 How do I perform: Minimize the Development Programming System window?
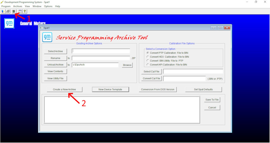247,2
